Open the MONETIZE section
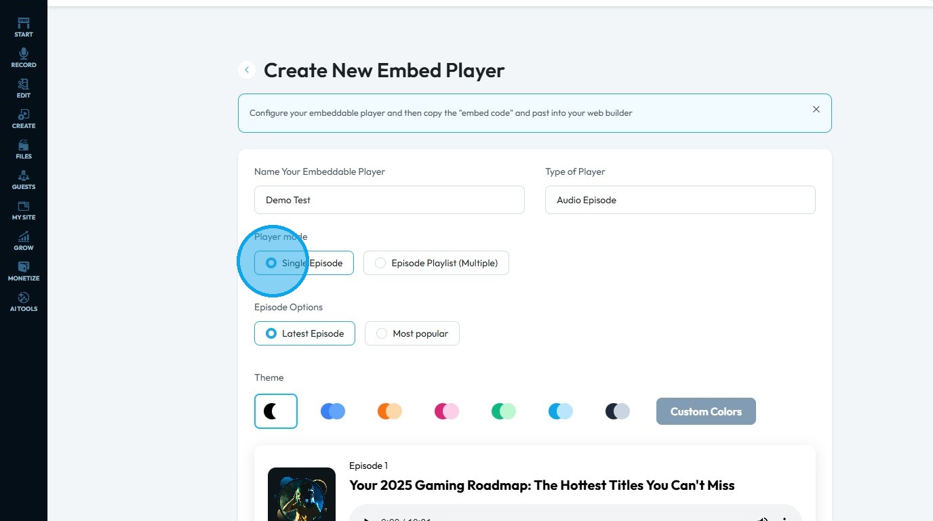 (23, 271)
